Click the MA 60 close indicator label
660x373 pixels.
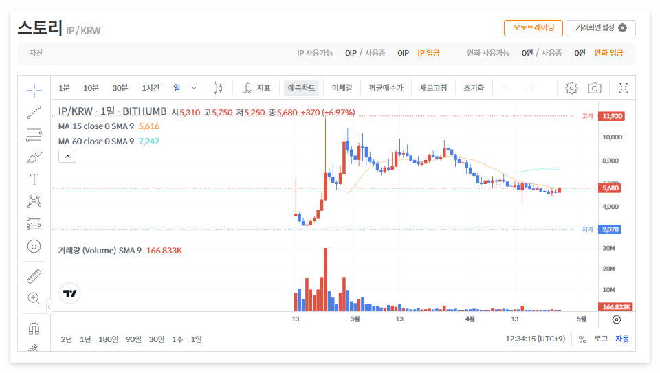(96, 142)
